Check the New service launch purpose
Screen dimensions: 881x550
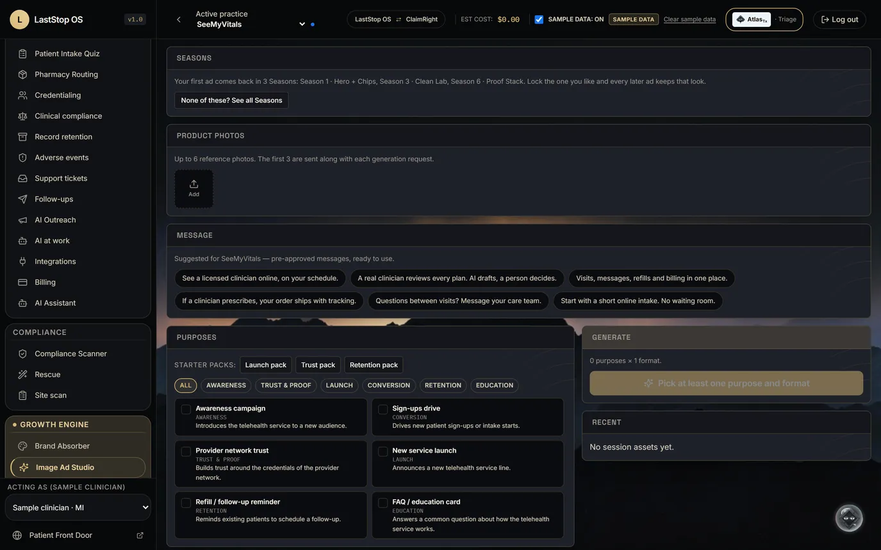pyautogui.click(x=383, y=451)
